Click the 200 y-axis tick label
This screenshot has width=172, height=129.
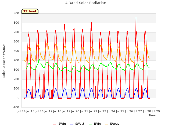tap(16, 79)
